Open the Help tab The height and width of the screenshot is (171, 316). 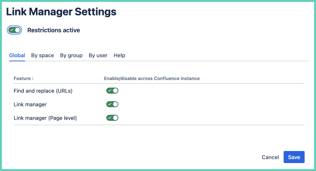pyautogui.click(x=119, y=55)
